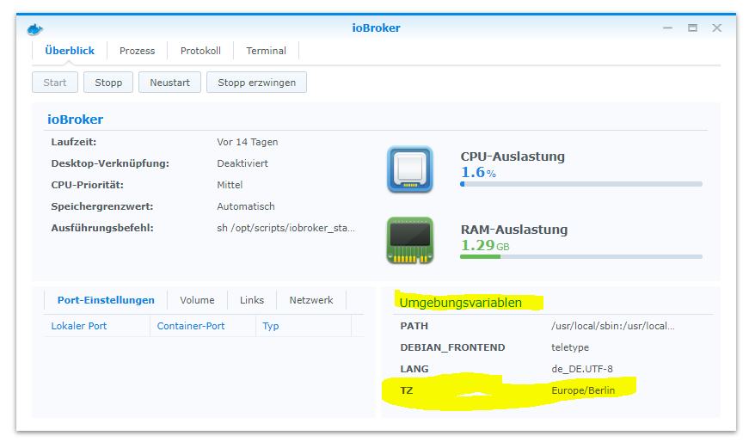Click the 1.29 GB RAM usage value
755x448 pixels.
(x=485, y=245)
